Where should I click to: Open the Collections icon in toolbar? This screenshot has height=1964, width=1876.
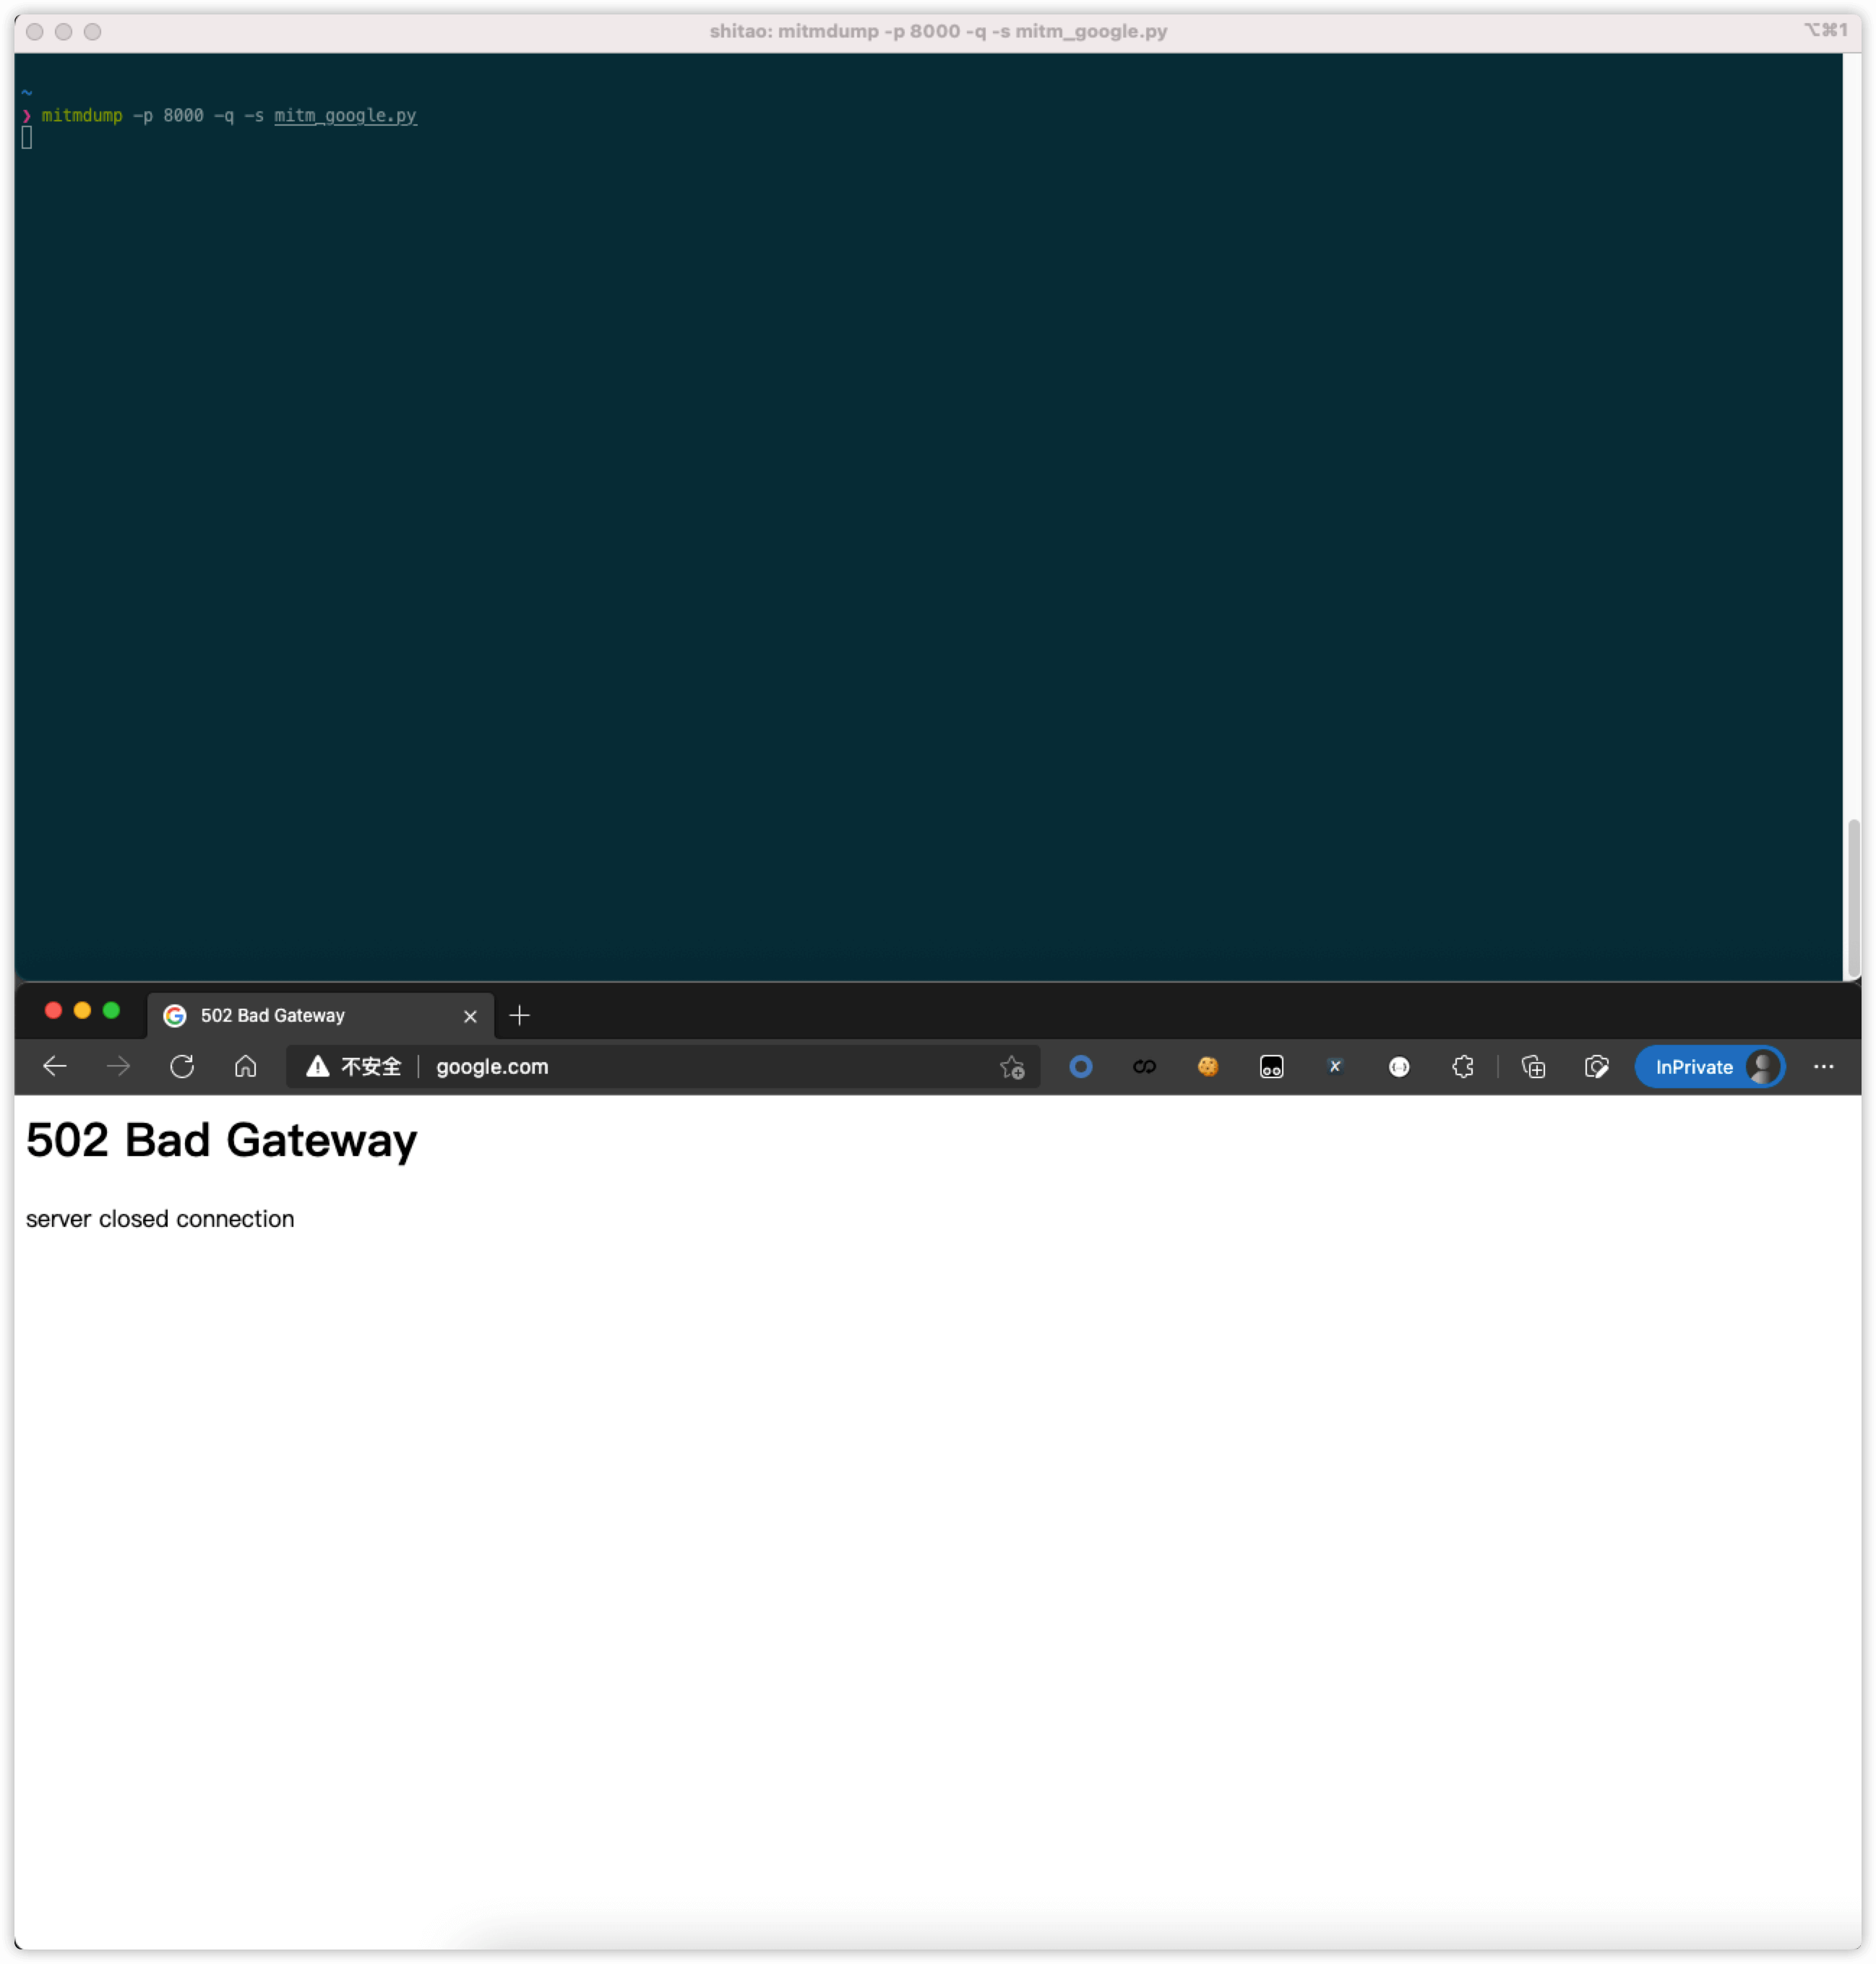click(x=1533, y=1067)
